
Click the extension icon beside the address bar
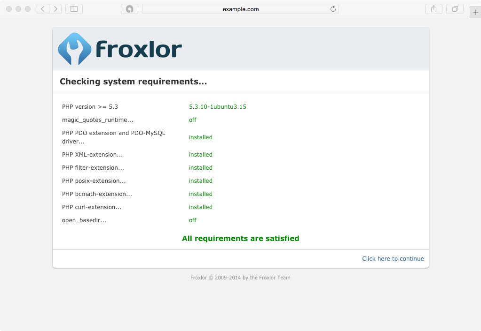coord(129,9)
